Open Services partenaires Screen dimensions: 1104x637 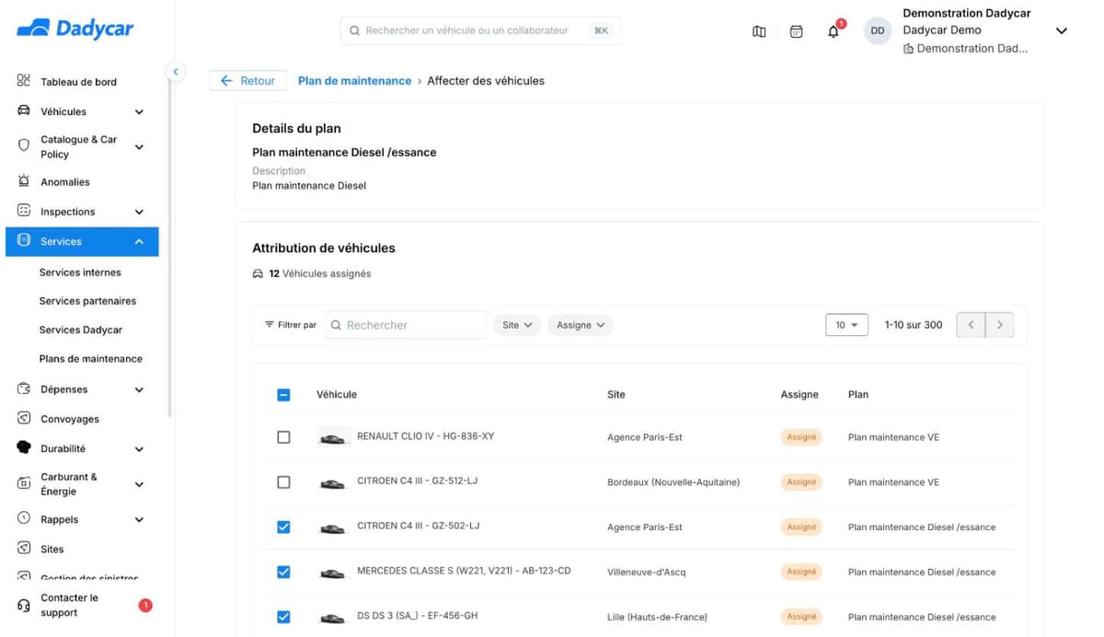coord(87,301)
